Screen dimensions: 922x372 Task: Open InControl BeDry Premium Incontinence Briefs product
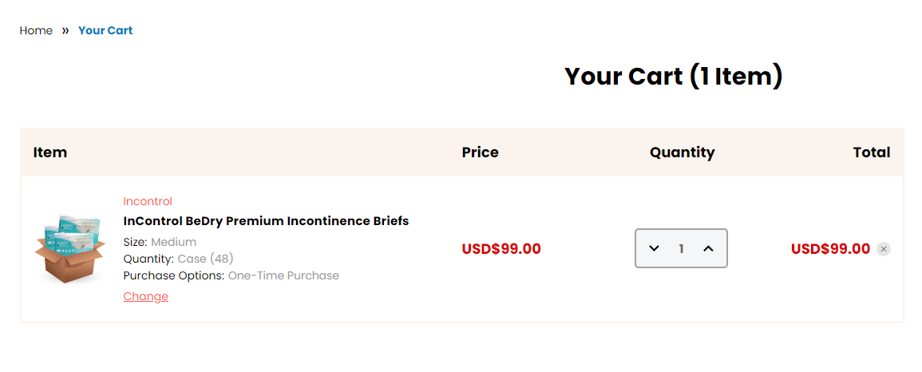266,221
